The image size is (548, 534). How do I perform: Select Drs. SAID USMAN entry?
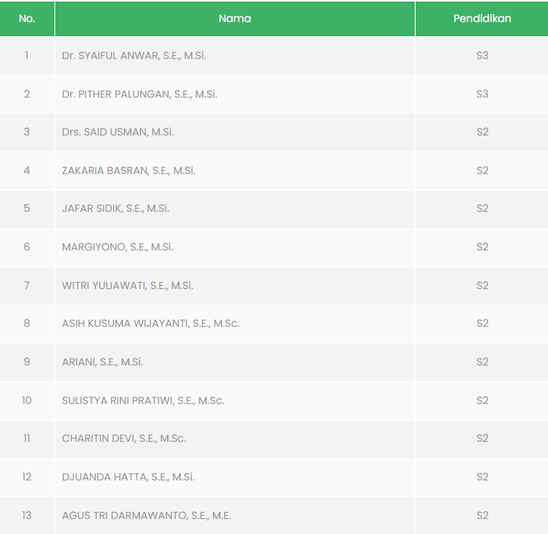(x=117, y=132)
